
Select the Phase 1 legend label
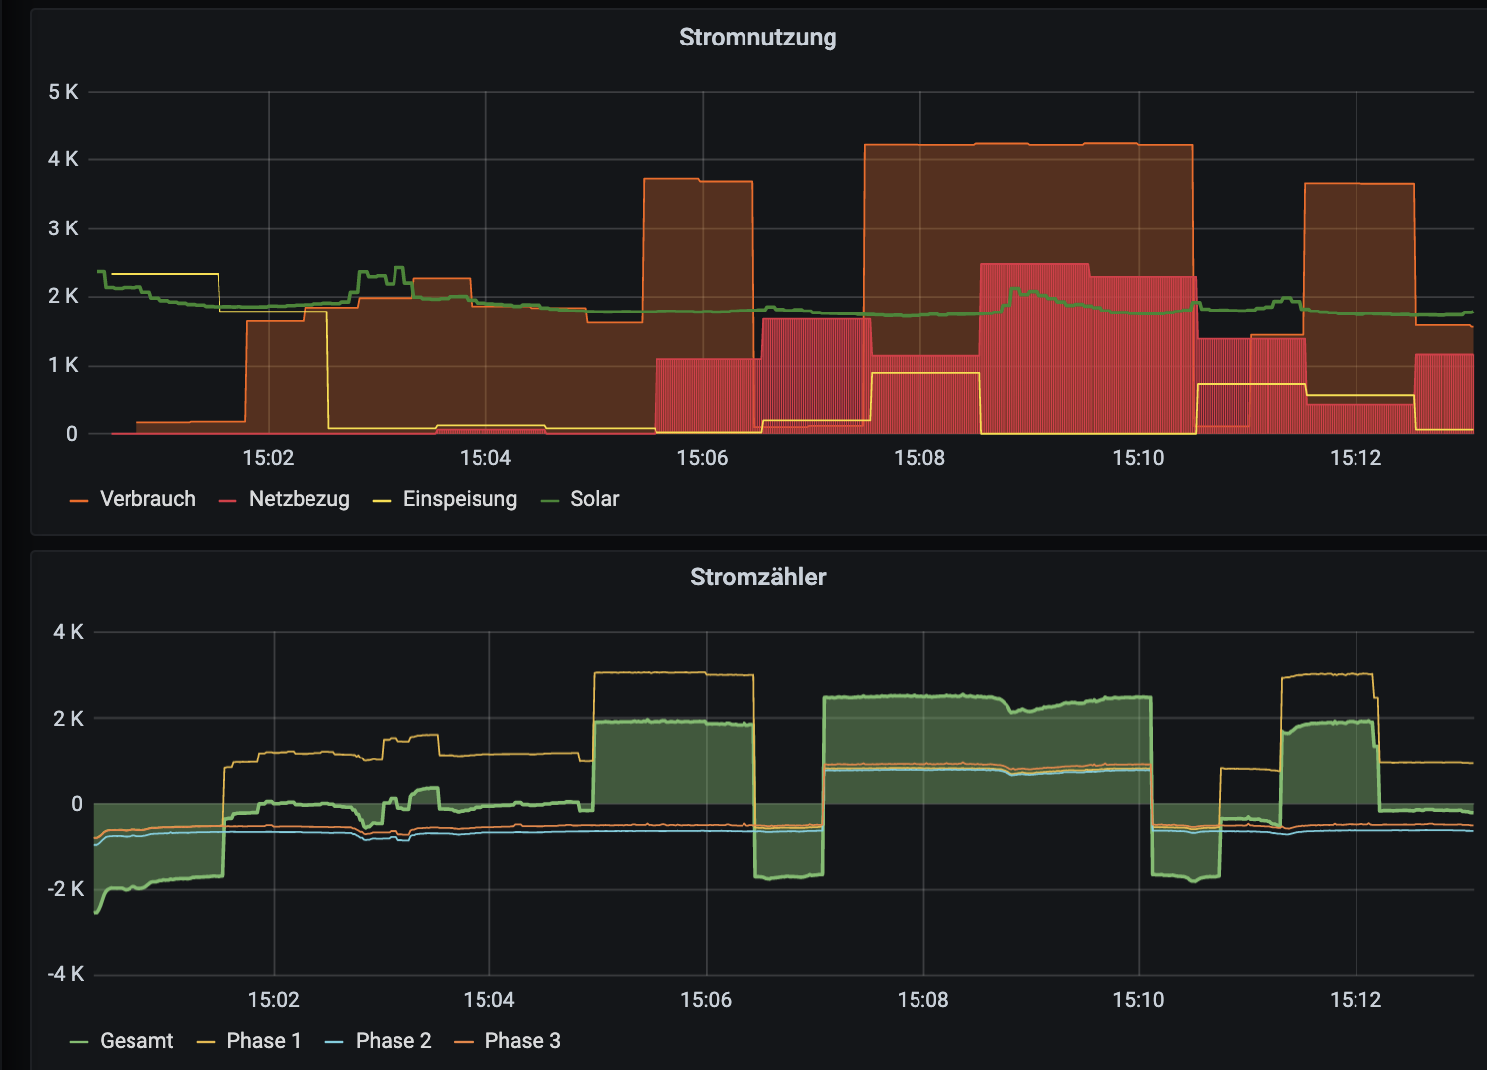click(x=263, y=1041)
